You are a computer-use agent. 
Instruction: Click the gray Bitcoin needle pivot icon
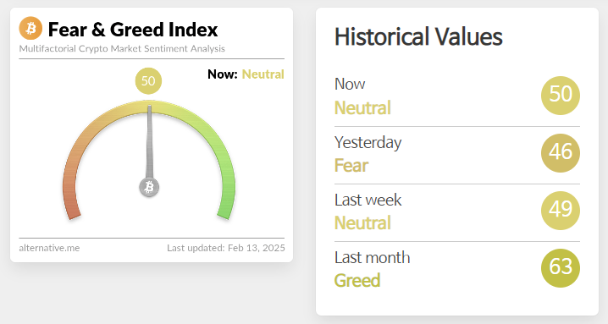click(x=149, y=187)
